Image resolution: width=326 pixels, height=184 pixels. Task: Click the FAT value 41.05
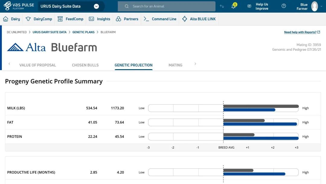click(93, 122)
